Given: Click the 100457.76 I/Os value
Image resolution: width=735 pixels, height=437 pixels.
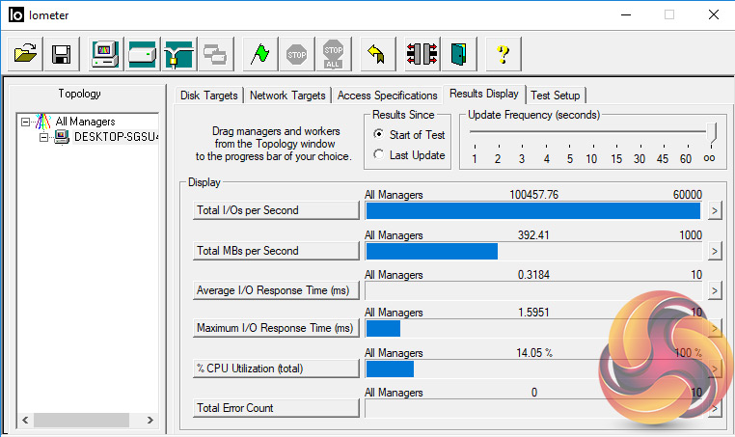Looking at the screenshot, I should [534, 195].
